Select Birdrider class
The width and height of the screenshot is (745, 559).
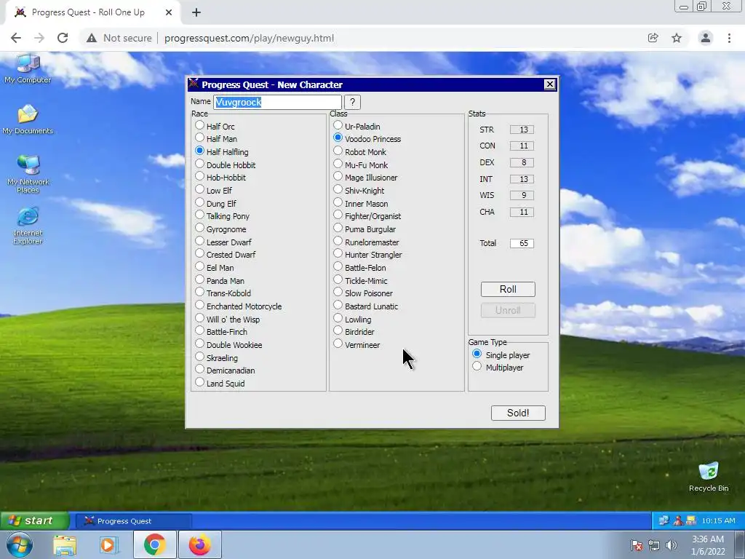tap(338, 330)
